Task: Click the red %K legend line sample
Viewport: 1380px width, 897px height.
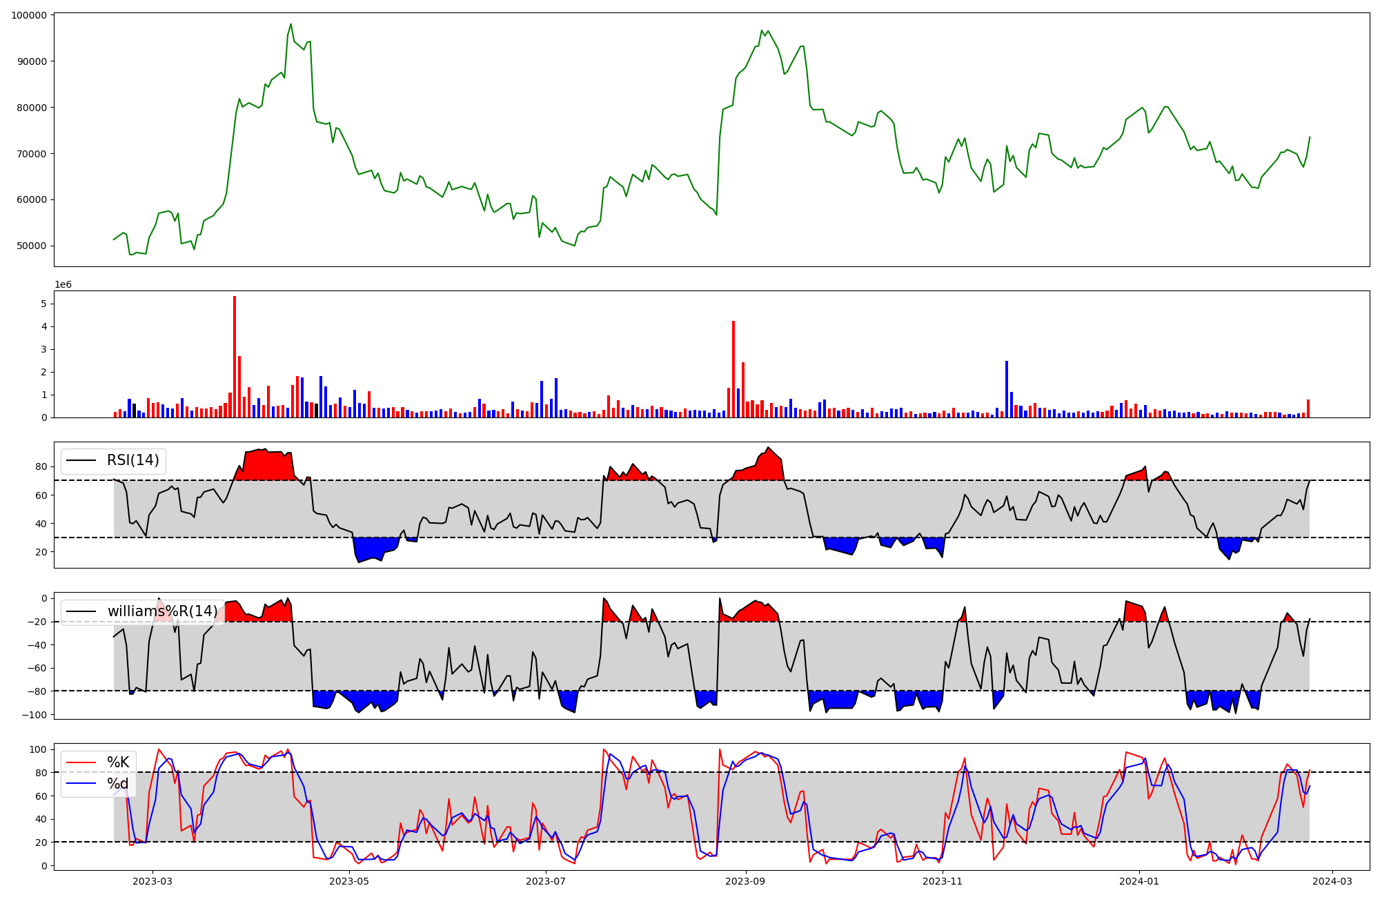Action: (x=81, y=763)
